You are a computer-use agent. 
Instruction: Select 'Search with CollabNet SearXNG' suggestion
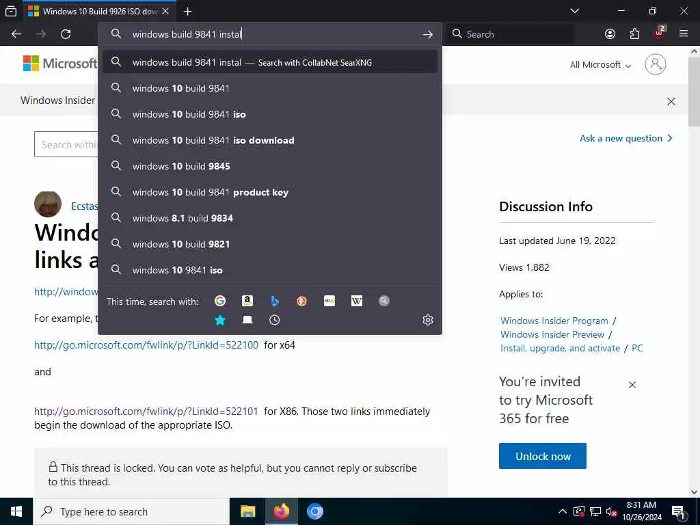coord(269,62)
